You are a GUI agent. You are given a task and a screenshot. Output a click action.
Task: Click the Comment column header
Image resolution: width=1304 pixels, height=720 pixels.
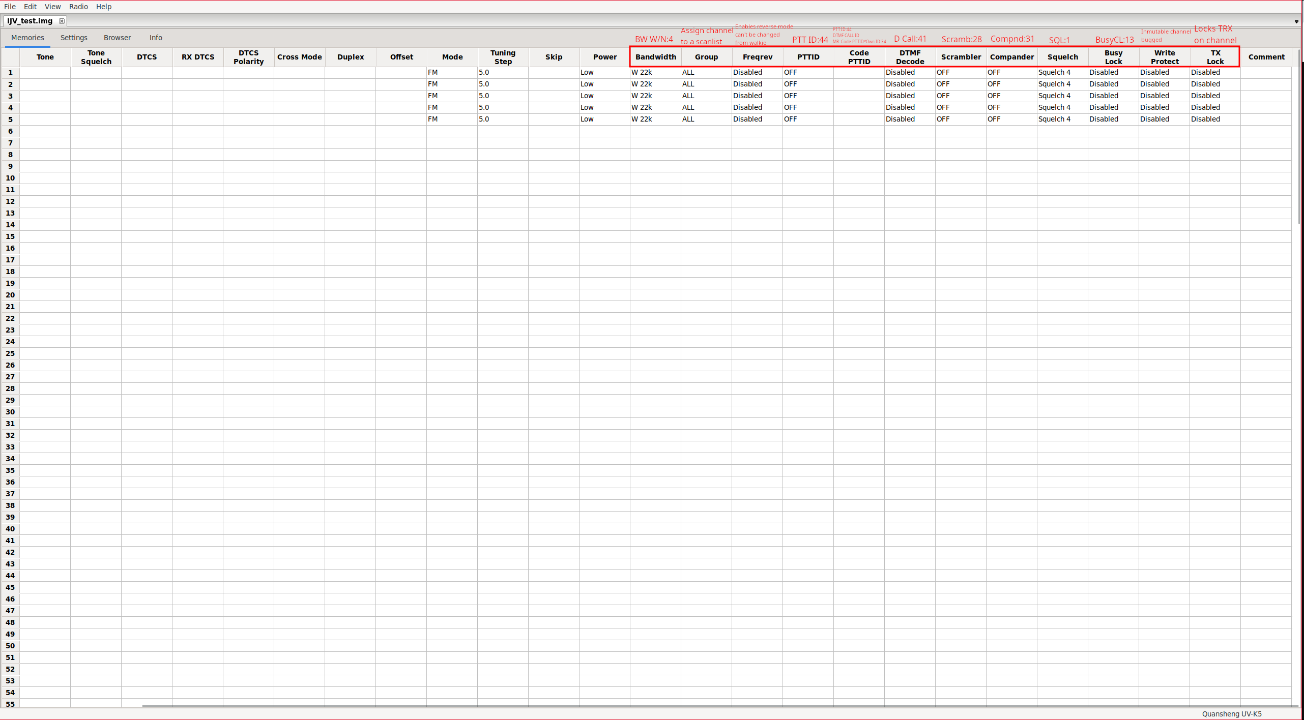coord(1266,57)
